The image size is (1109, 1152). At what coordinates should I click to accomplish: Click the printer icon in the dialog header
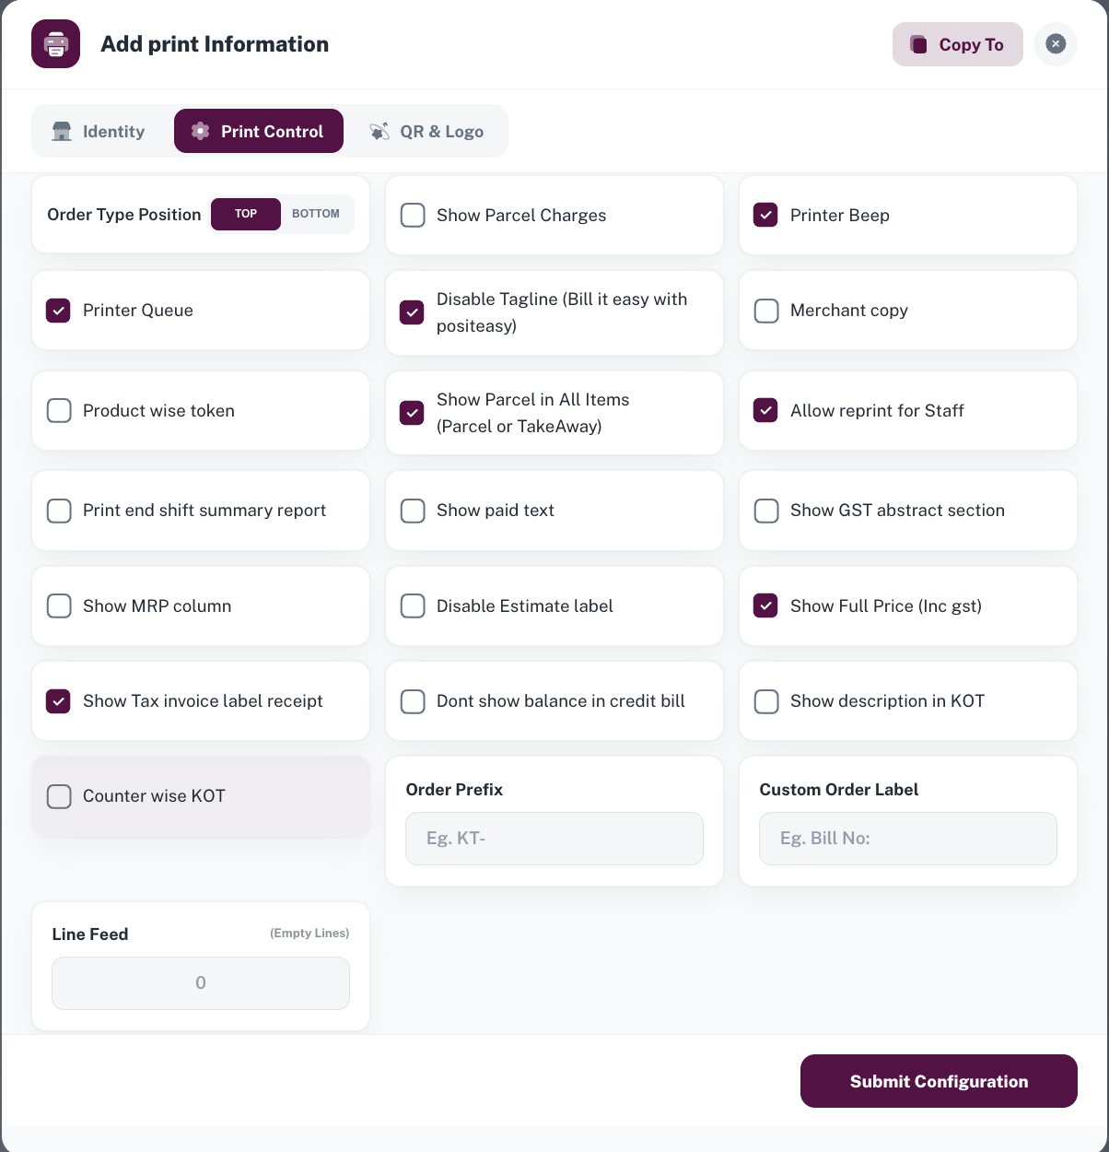[x=55, y=44]
